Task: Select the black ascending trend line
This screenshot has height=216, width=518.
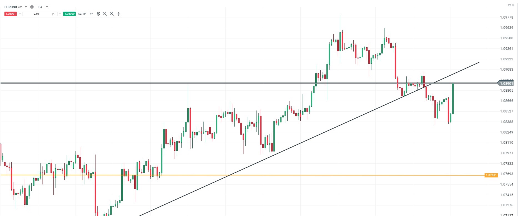Action: (278, 153)
